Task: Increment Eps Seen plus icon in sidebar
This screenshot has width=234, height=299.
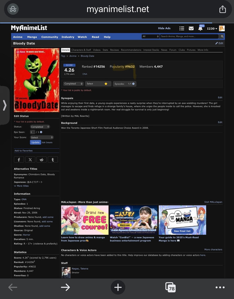Action: [41, 132]
